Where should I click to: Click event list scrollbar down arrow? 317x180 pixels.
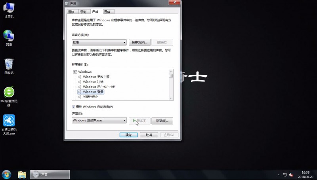coord(171,98)
